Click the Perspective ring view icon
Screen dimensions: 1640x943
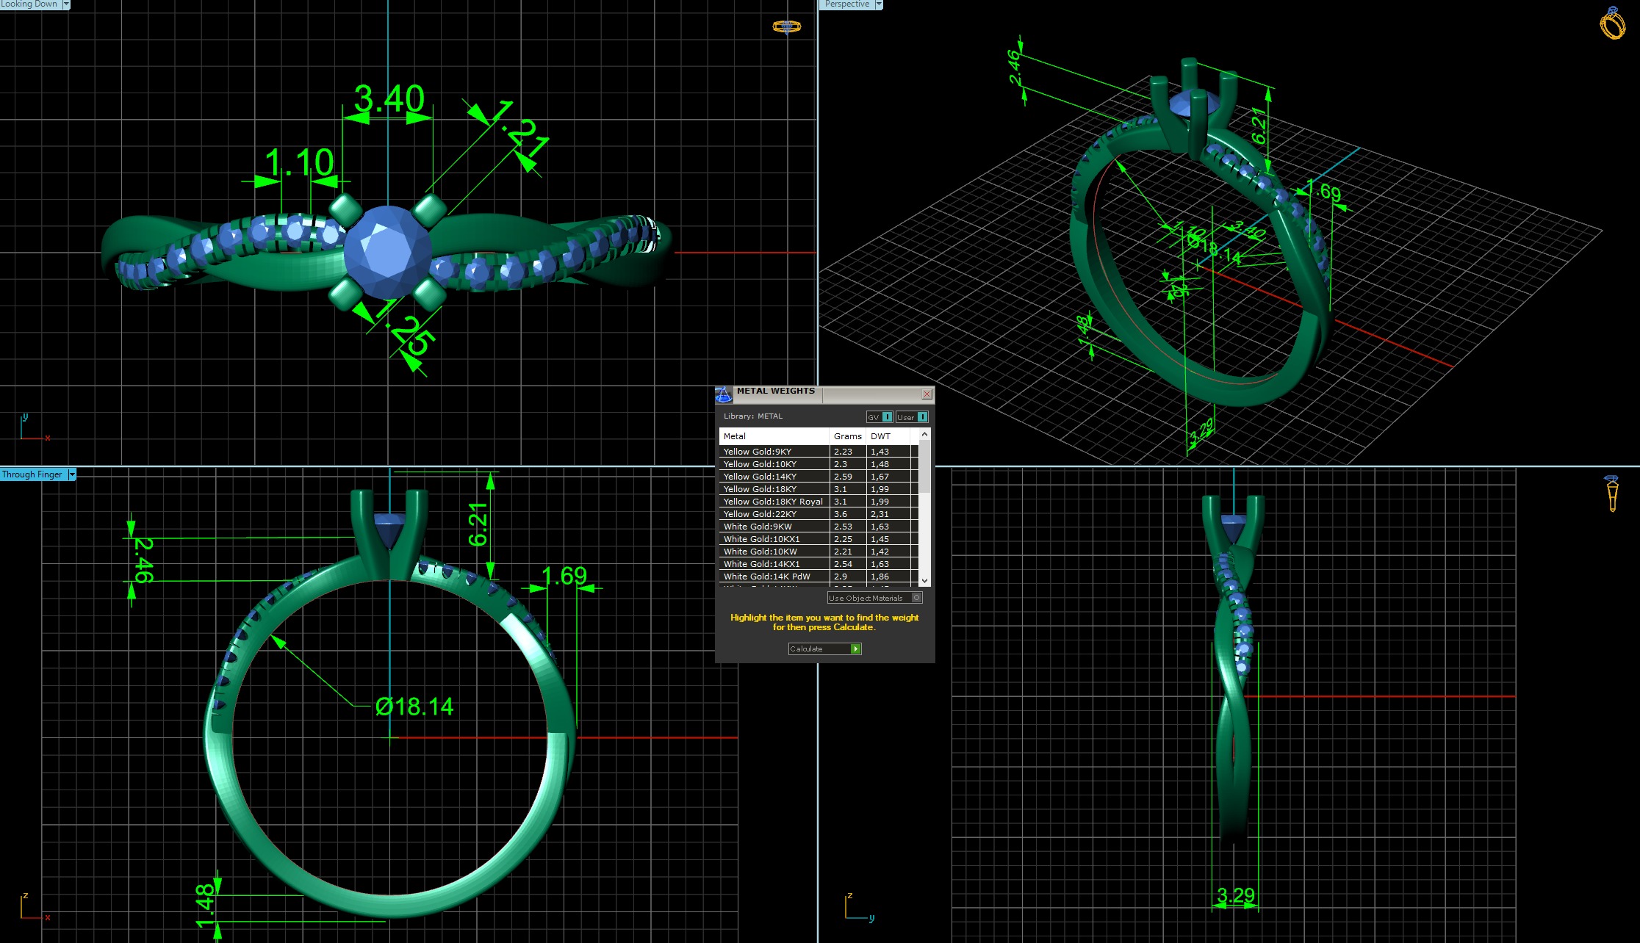pyautogui.click(x=1612, y=23)
